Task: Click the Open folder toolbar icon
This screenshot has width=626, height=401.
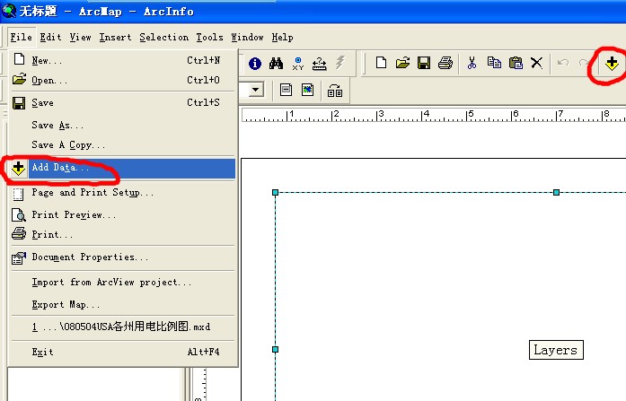Action: [x=402, y=63]
